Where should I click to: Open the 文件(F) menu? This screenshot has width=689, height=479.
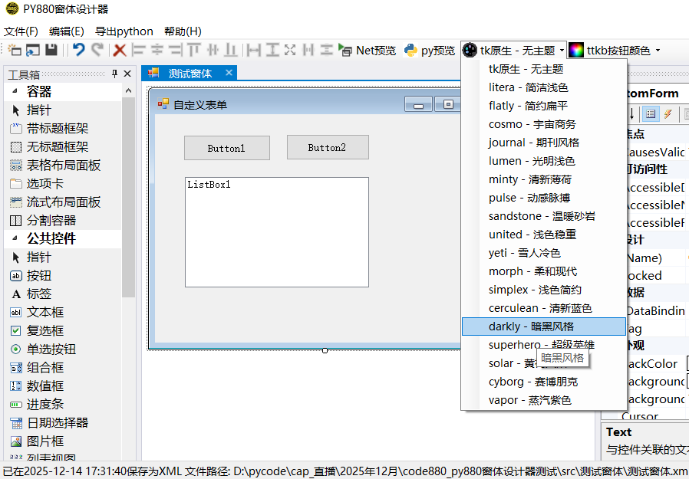[x=18, y=31]
